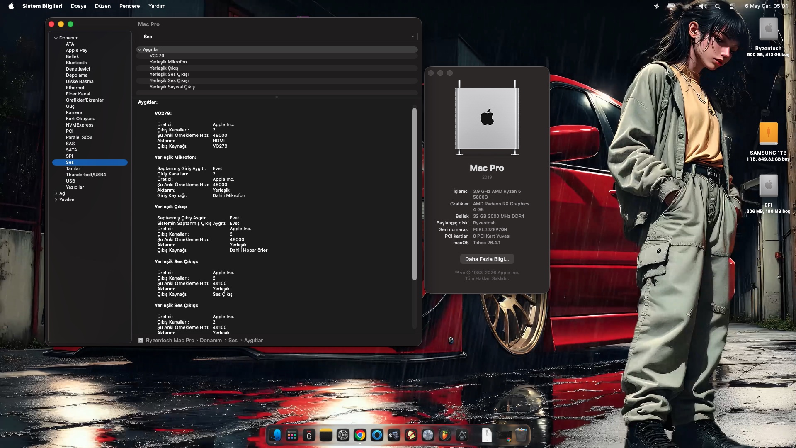Collapse the Donanım tree section
Image resolution: width=796 pixels, height=448 pixels.
coord(56,38)
